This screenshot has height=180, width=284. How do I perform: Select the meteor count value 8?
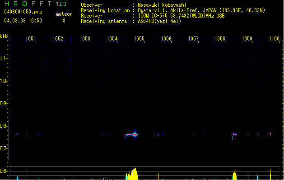click(64, 21)
